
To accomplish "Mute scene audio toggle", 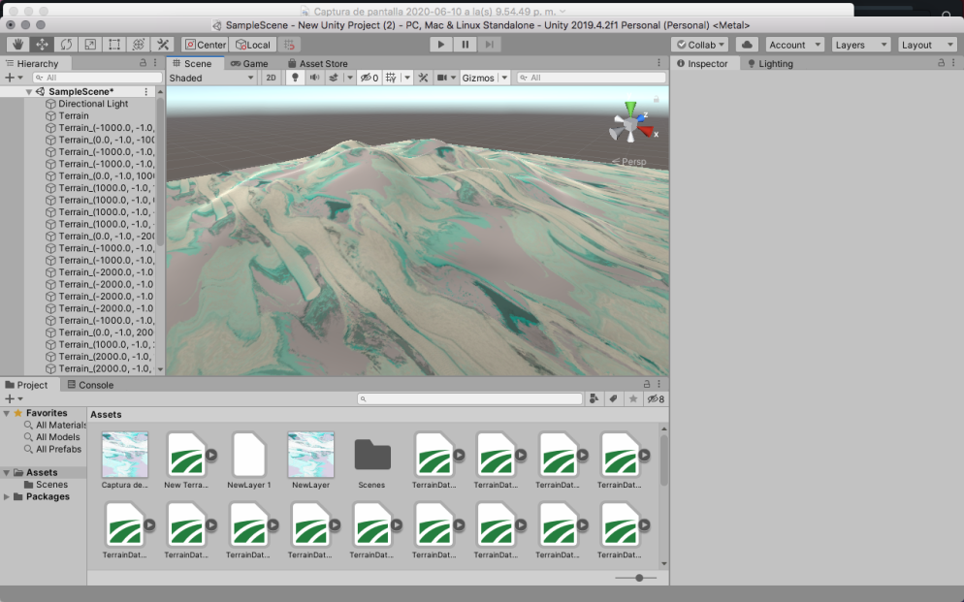I will [314, 78].
